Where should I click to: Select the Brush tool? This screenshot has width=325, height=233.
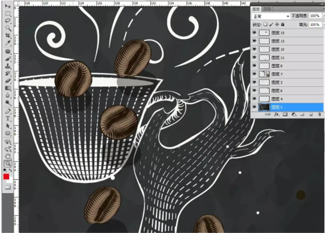[x=8, y=59]
